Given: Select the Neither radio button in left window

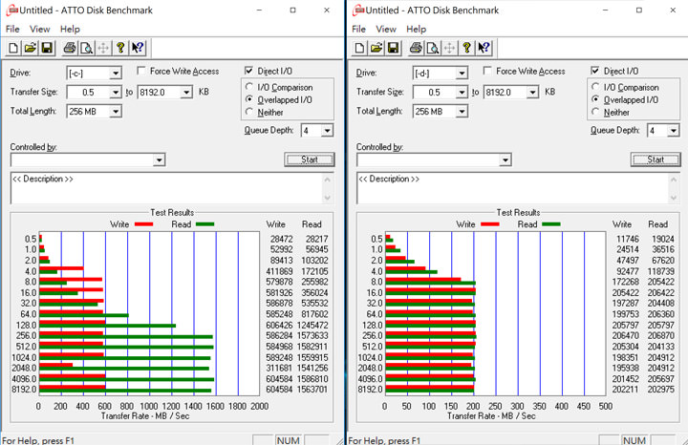Looking at the screenshot, I should pos(249,112).
